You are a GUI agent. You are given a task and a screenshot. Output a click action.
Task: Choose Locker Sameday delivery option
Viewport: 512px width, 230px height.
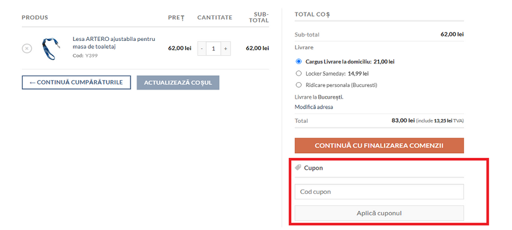(299, 73)
